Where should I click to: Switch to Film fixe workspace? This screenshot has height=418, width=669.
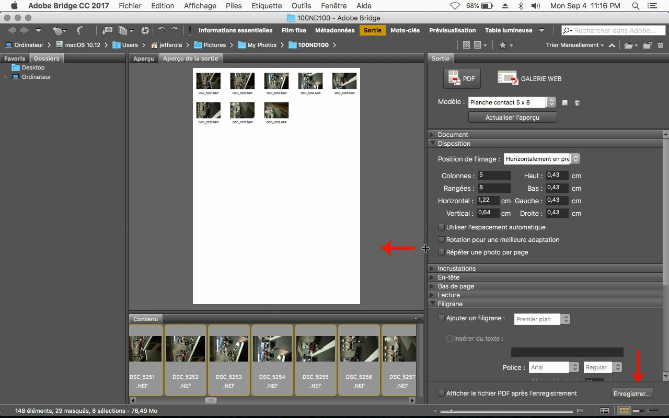[294, 30]
